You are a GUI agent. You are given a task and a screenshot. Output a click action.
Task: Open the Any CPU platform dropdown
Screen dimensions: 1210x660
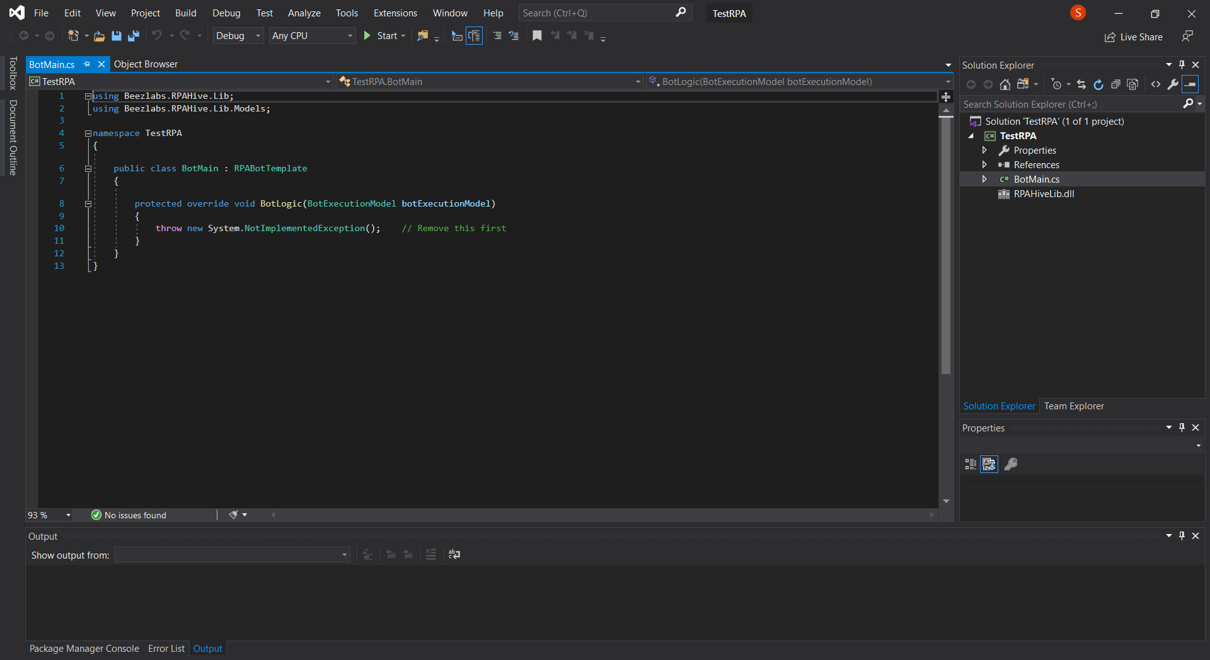click(312, 36)
